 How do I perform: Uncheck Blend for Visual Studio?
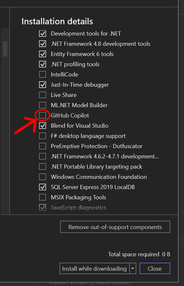43,126
